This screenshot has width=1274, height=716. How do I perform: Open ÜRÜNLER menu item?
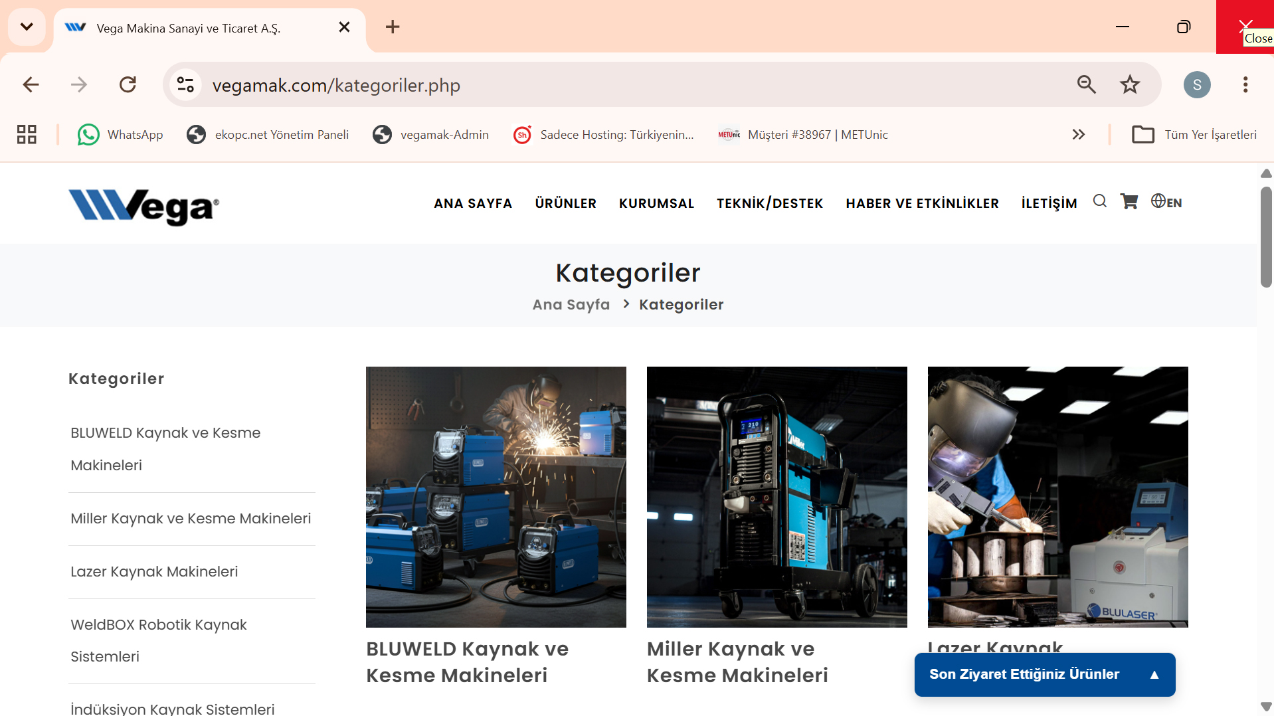pos(566,204)
